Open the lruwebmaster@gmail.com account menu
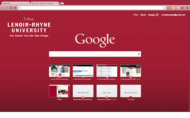Image resolution: width=190 pixels, height=118 pixels. 174,15
